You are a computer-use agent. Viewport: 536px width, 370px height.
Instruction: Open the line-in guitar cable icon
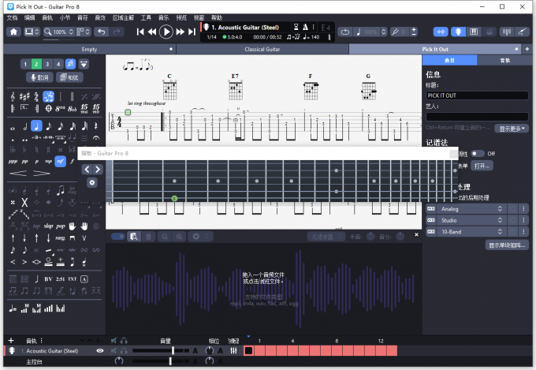(522, 32)
